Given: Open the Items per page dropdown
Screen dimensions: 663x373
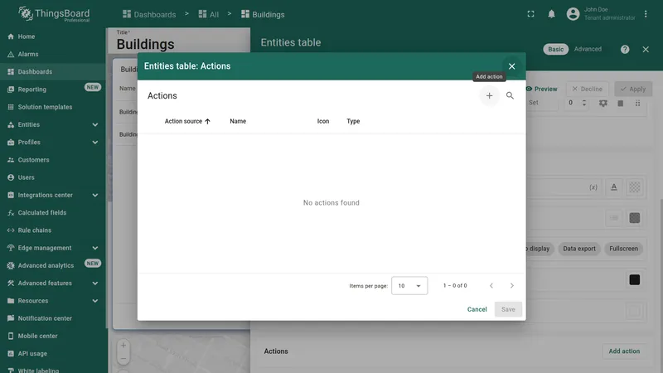Looking at the screenshot, I should pos(409,286).
